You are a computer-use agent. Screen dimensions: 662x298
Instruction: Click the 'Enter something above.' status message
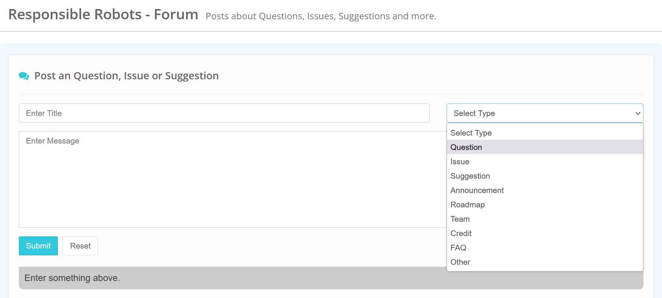[x=72, y=278]
